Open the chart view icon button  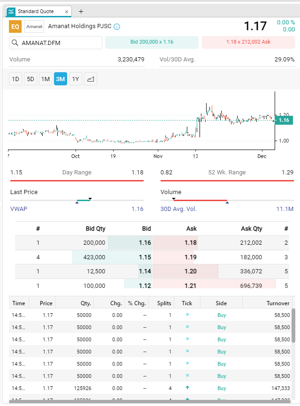[x=91, y=79]
